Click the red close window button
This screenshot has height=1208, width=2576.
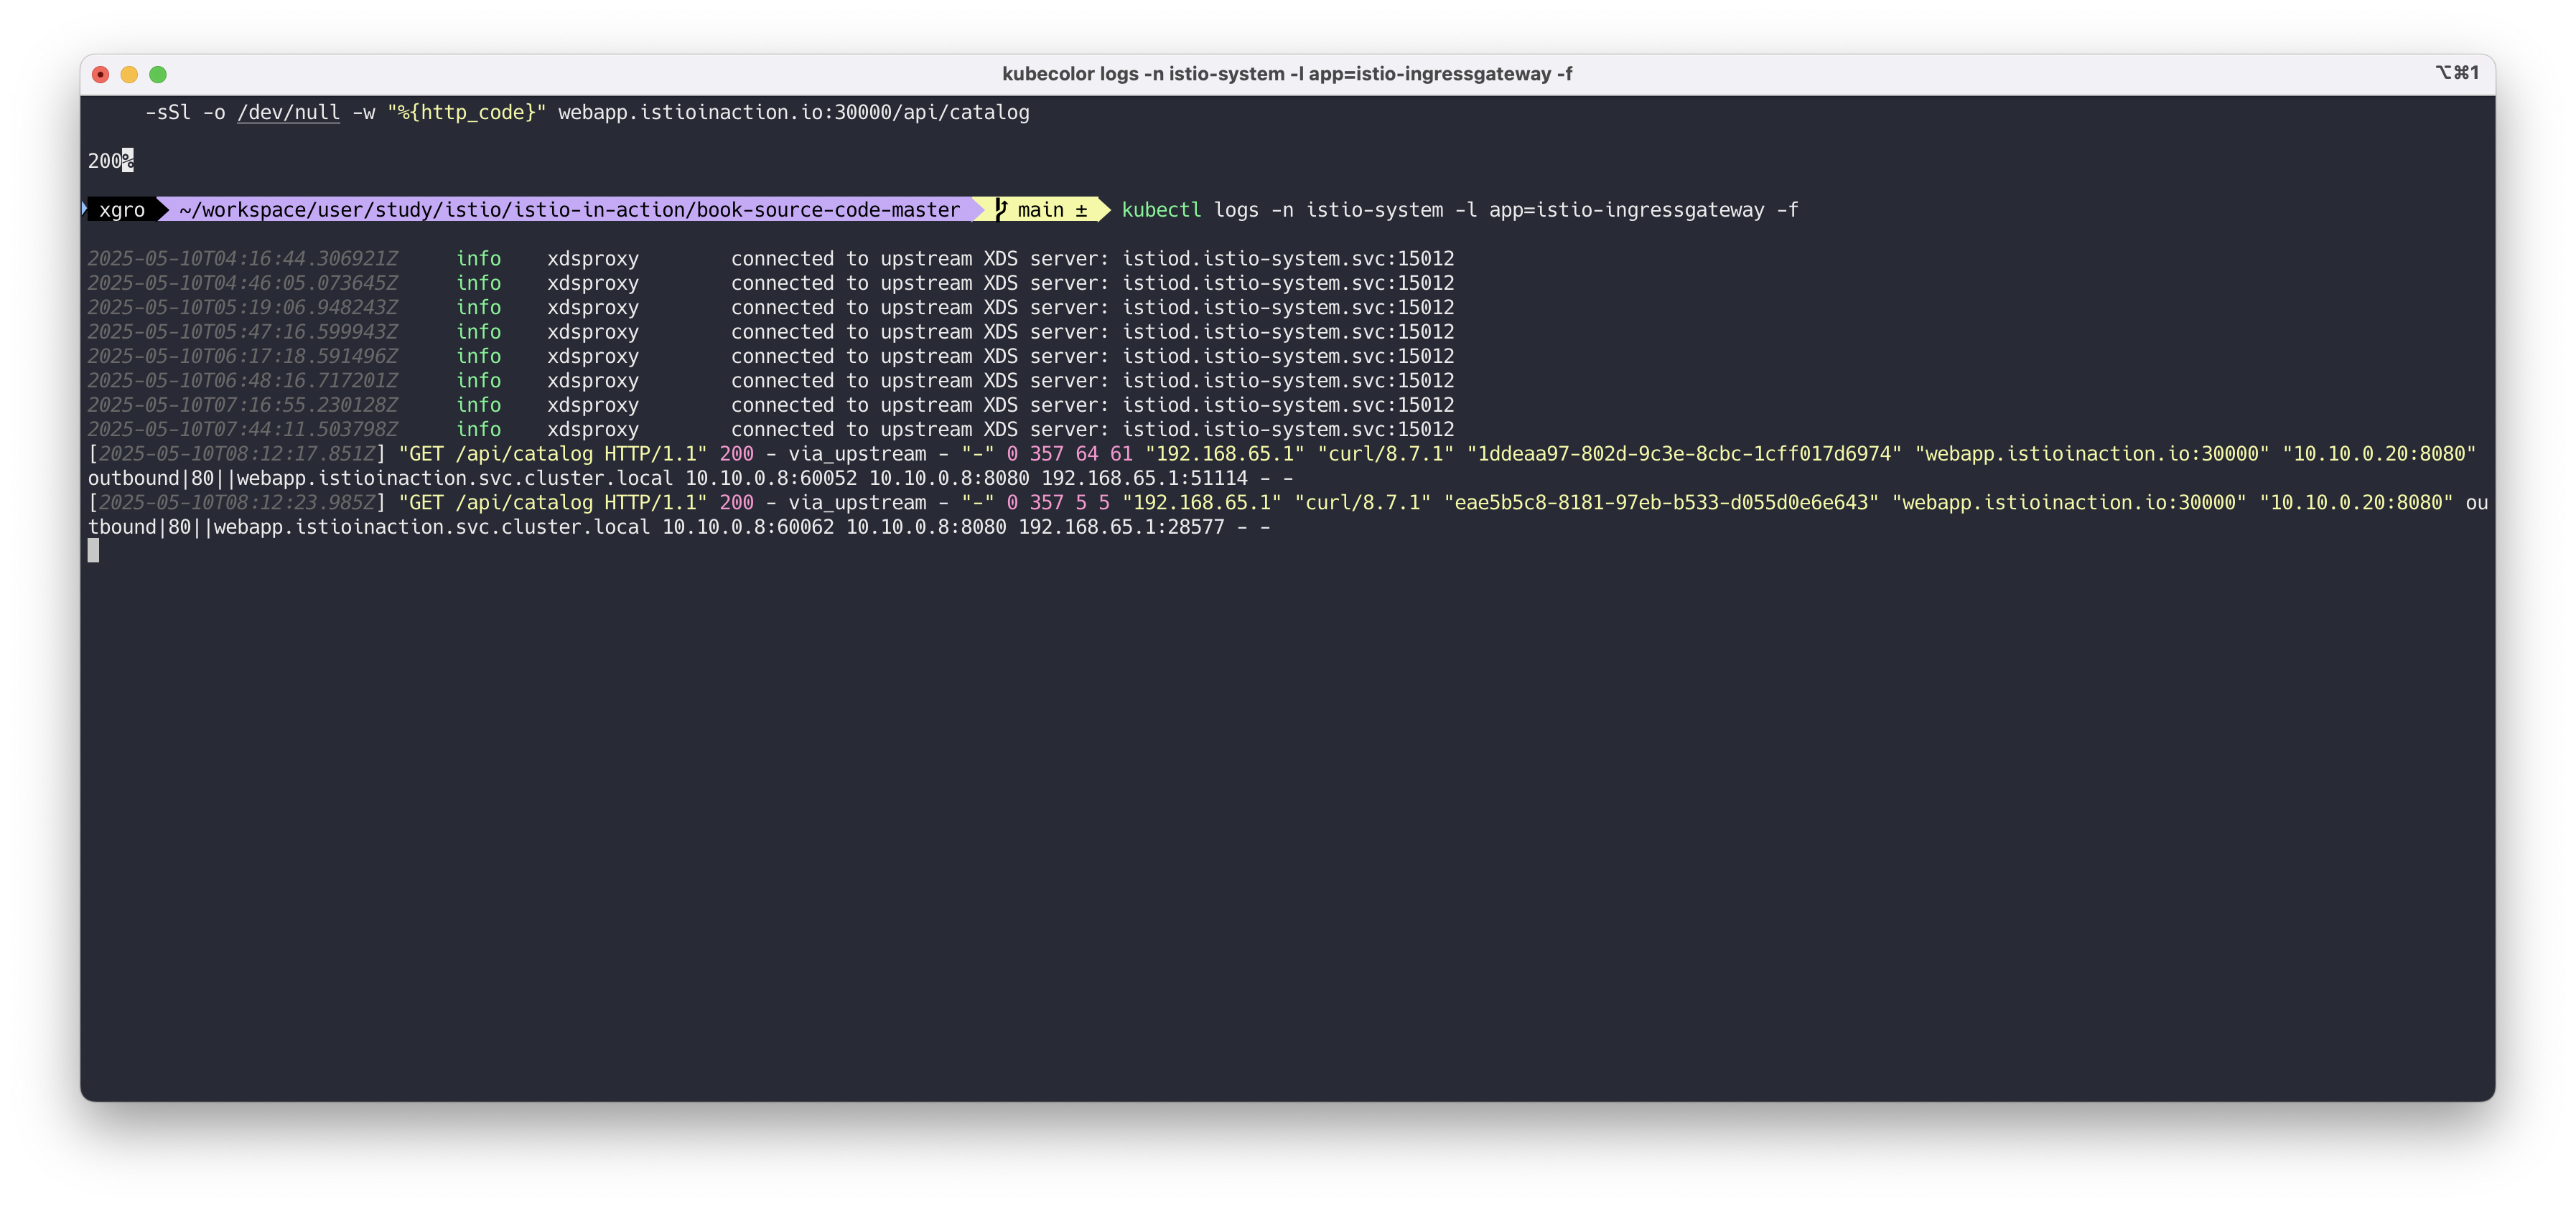[x=100, y=74]
